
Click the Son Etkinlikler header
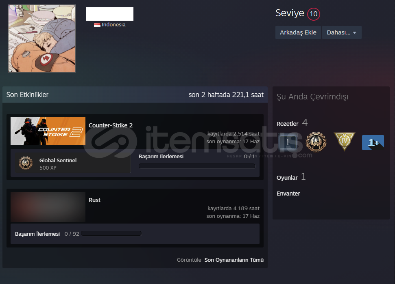pos(27,95)
